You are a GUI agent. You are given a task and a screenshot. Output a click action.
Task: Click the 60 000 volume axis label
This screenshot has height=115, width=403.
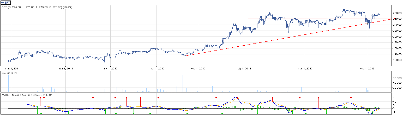397,78
